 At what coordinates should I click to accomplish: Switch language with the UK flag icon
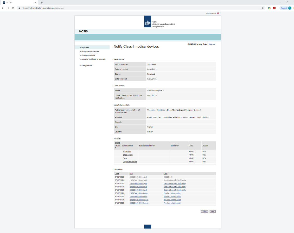tap(218, 13)
